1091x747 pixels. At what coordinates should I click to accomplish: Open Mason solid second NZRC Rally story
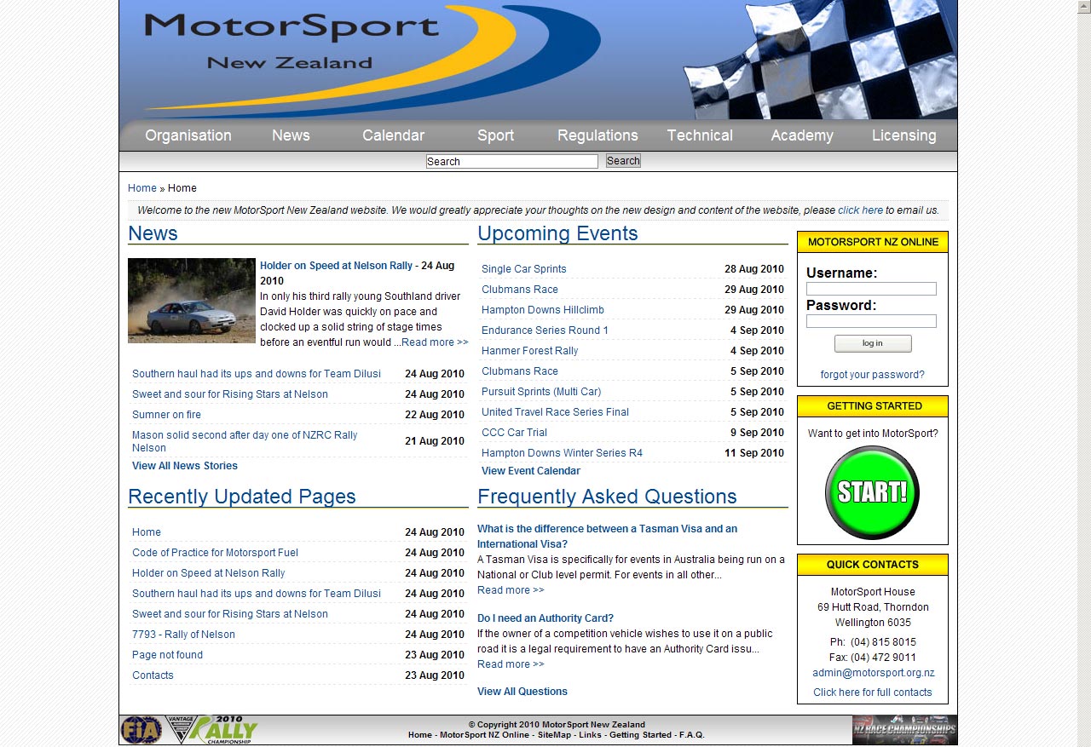[x=245, y=441]
